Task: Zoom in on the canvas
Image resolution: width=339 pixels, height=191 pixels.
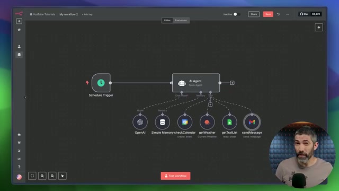Action: (x=42, y=176)
